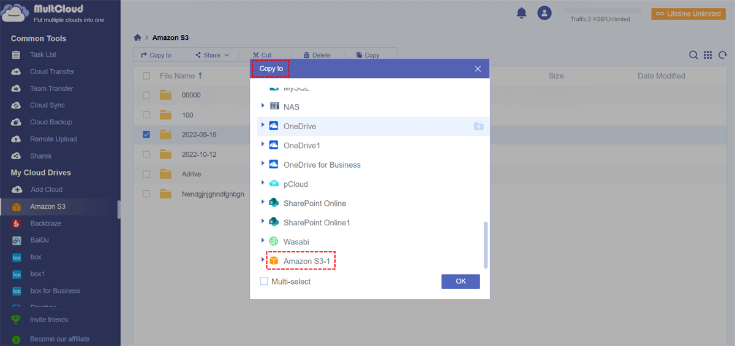
Task: Click Cut in file toolbar
Action: pos(262,55)
